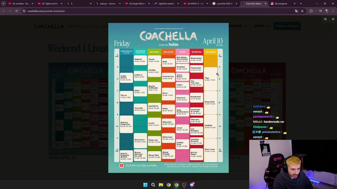Click the MOJAVE column header

point(168,52)
